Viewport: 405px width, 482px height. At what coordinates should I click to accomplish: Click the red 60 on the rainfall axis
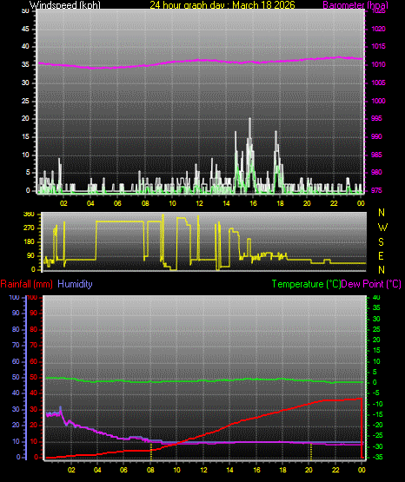34,361
